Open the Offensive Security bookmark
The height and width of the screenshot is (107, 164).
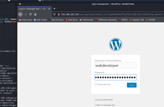tap(106, 20)
